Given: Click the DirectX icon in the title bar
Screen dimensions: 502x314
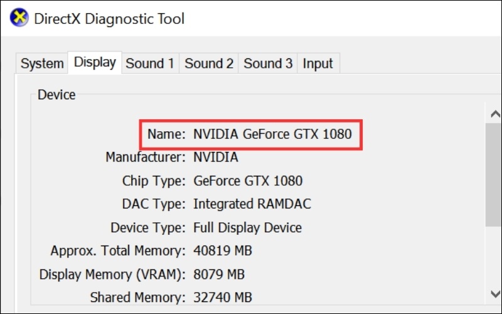Looking at the screenshot, I should pos(18,18).
